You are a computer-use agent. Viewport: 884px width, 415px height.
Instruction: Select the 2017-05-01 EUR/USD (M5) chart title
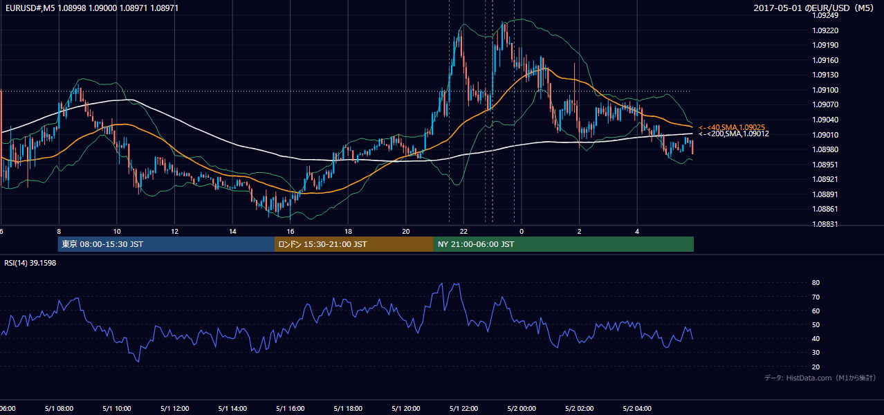point(815,8)
